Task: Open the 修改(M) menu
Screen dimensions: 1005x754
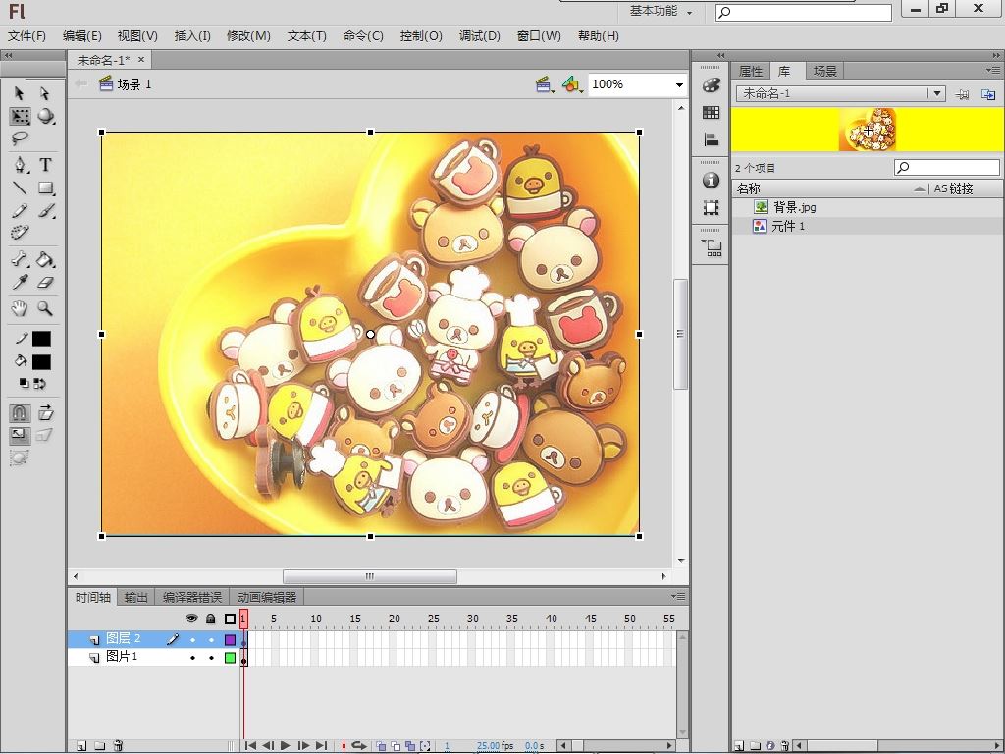Action: click(x=248, y=36)
